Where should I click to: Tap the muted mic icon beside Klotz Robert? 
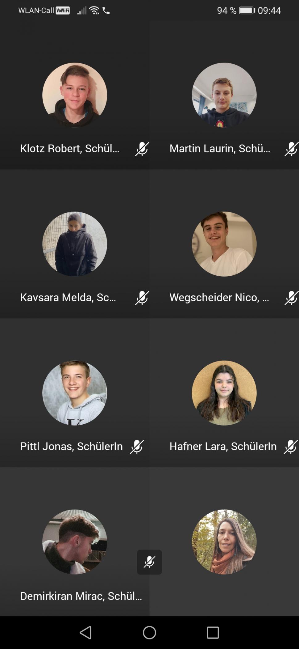(142, 149)
